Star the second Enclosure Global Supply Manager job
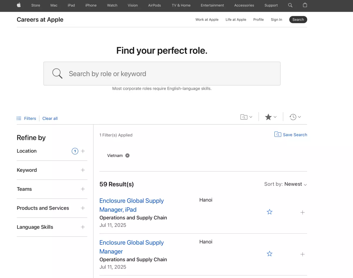The image size is (353, 278). 269,254
